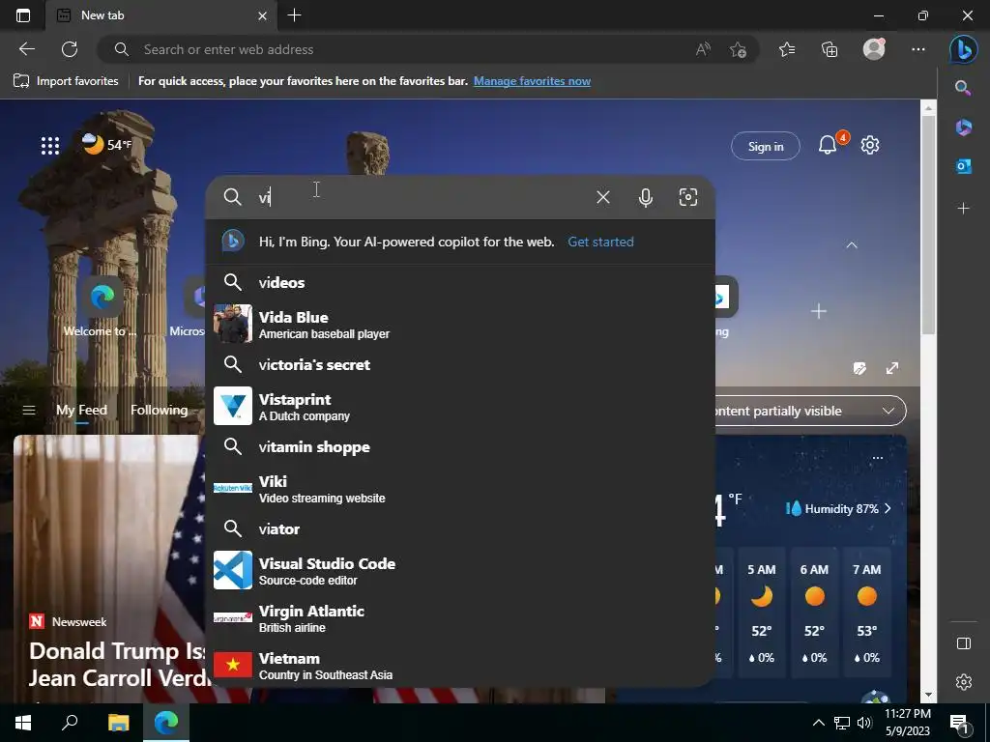
Task: Click the Sign in button
Action: (x=766, y=147)
